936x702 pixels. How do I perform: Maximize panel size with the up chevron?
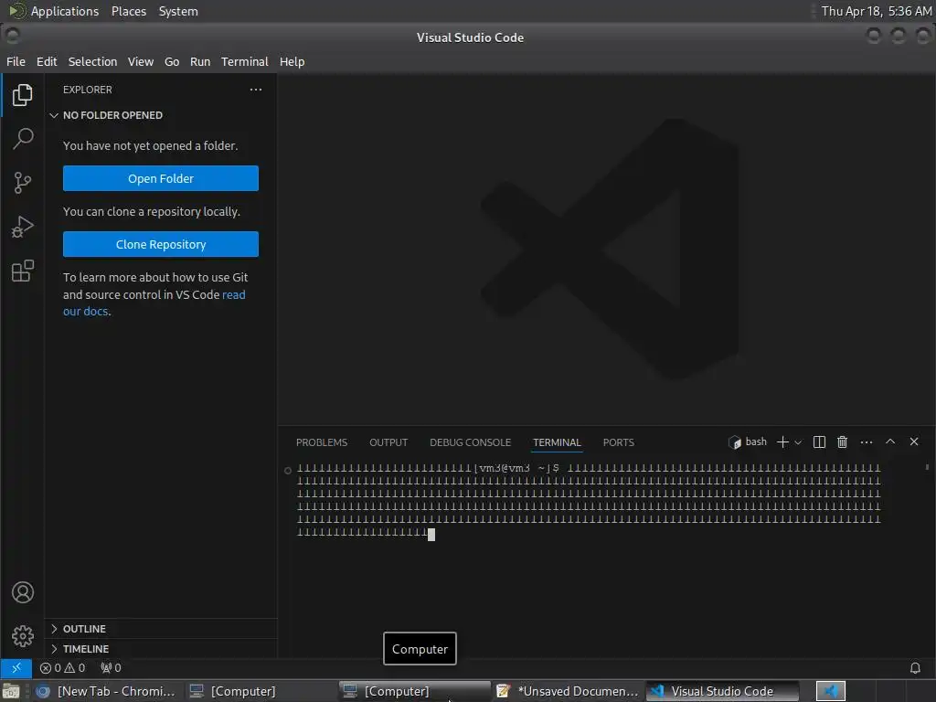(x=890, y=441)
